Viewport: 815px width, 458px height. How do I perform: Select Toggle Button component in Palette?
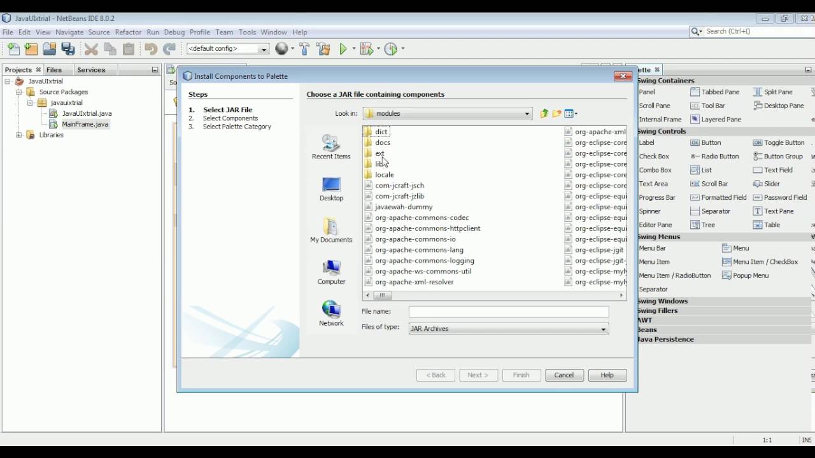pyautogui.click(x=779, y=143)
